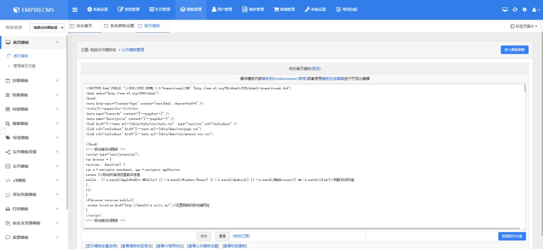Collapse the 首页模板 sidebar section chevron
Screen dimensions: 543x249
(57, 42)
